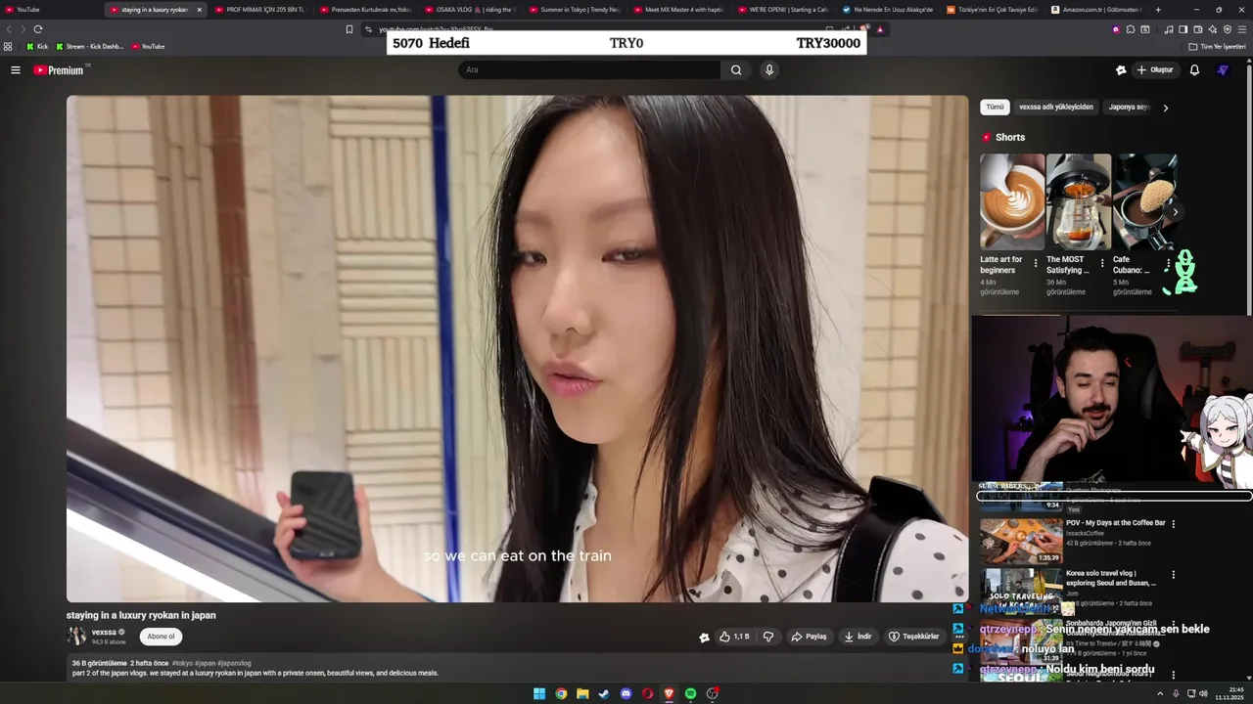Viewport: 1253px width, 704px height.
Task: Switch to PROF MIMAR browser tab
Action: (x=259, y=10)
